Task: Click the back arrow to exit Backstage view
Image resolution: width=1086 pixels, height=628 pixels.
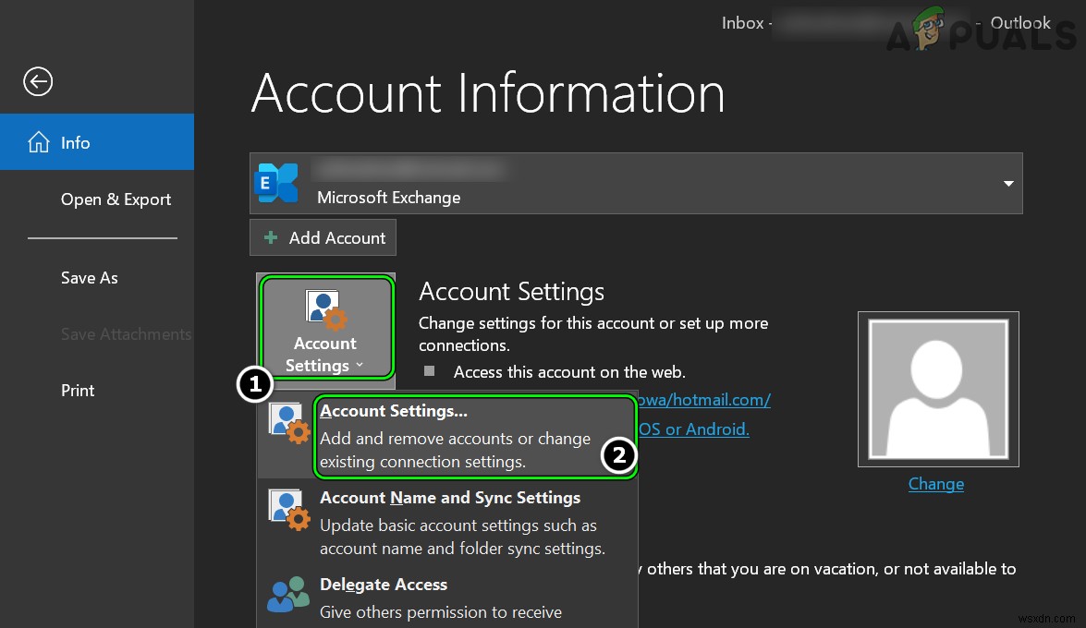Action: click(38, 81)
